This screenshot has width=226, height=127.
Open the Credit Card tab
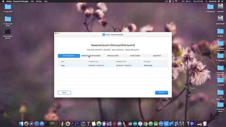coord(135,56)
